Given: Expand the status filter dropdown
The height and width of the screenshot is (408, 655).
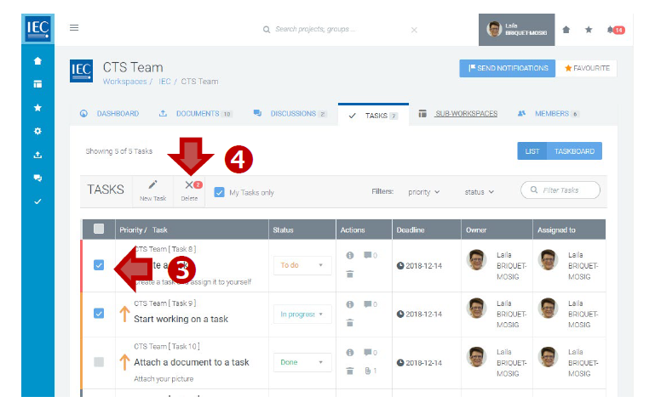Looking at the screenshot, I should coord(479,192).
